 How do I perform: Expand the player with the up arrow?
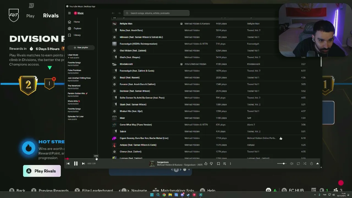[317, 164]
